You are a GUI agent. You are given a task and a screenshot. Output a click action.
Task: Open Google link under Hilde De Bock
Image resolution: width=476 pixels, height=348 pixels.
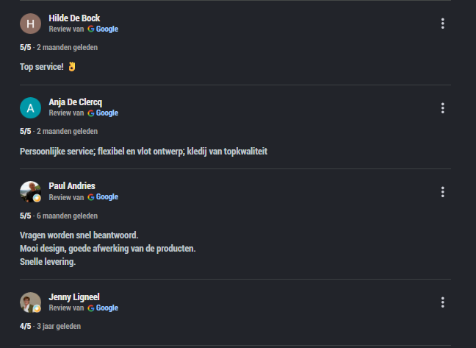[107, 29]
